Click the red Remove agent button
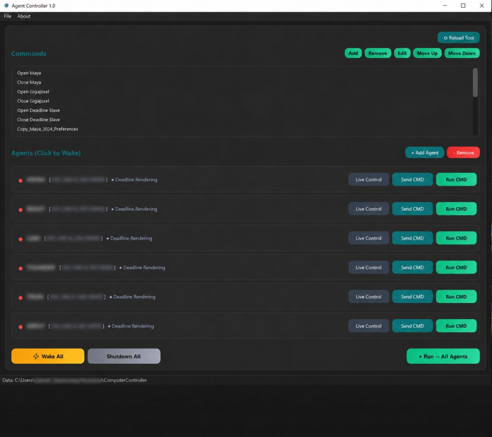 (x=463, y=152)
